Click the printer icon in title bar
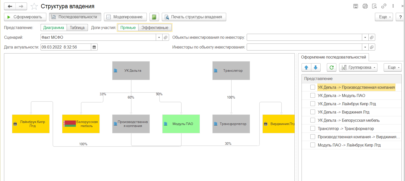The height and width of the screenshot is (181, 405). coord(365,6)
